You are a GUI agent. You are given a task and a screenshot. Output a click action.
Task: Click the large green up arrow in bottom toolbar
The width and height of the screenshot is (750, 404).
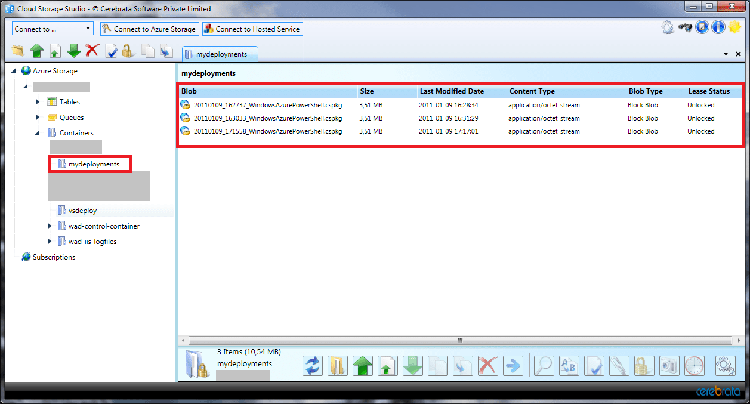(363, 365)
